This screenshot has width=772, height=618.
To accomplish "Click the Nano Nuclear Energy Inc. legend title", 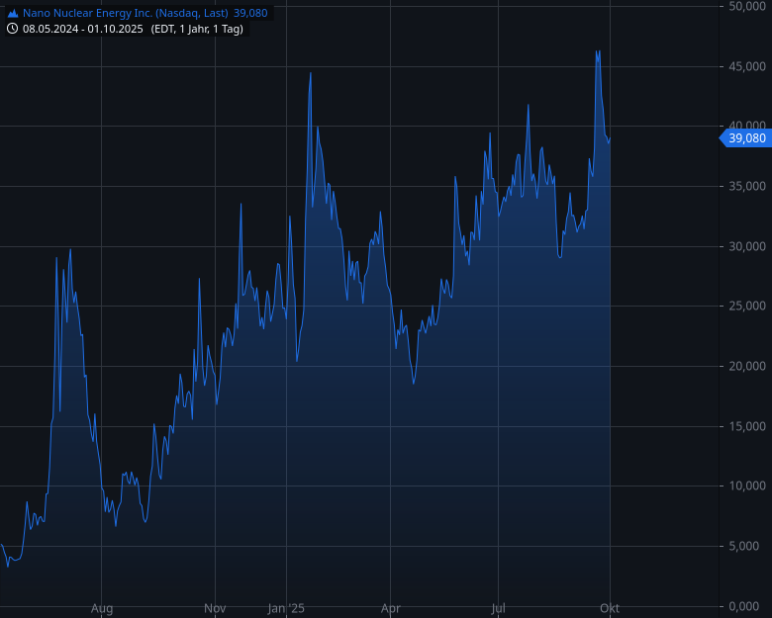I will pyautogui.click(x=125, y=14).
